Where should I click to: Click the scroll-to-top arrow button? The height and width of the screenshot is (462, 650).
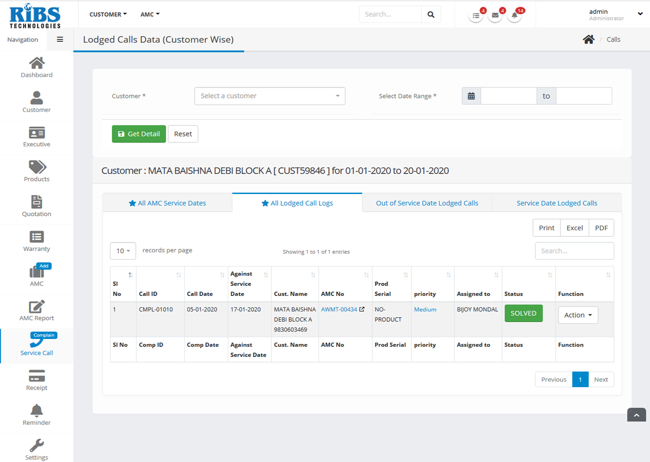[x=636, y=415]
